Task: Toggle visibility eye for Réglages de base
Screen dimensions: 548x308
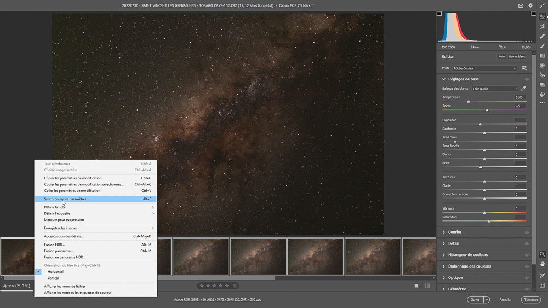Action: pyautogui.click(x=527, y=79)
